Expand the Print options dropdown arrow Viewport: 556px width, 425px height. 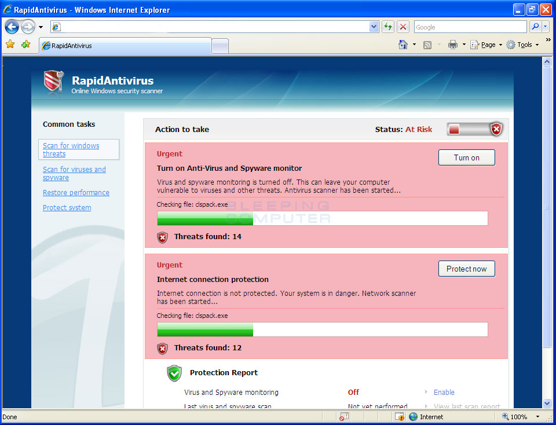pyautogui.click(x=464, y=45)
